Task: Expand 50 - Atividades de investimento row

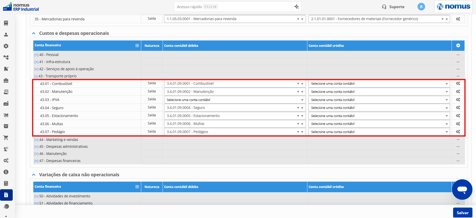Action: [x=36, y=196]
